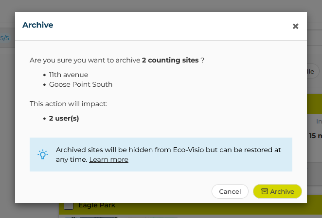Viewport: 322px width, 218px height.
Task: Close the Archive dialog with X
Action: click(295, 26)
